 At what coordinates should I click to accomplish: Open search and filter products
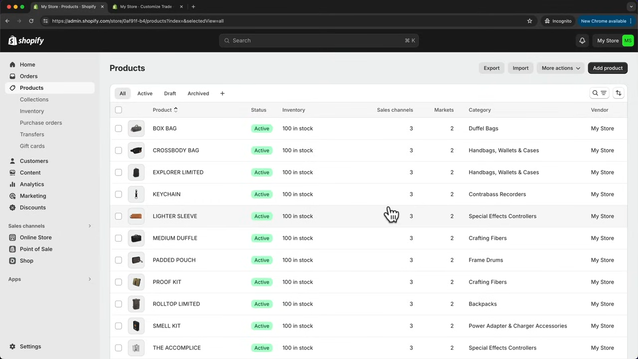(x=599, y=93)
